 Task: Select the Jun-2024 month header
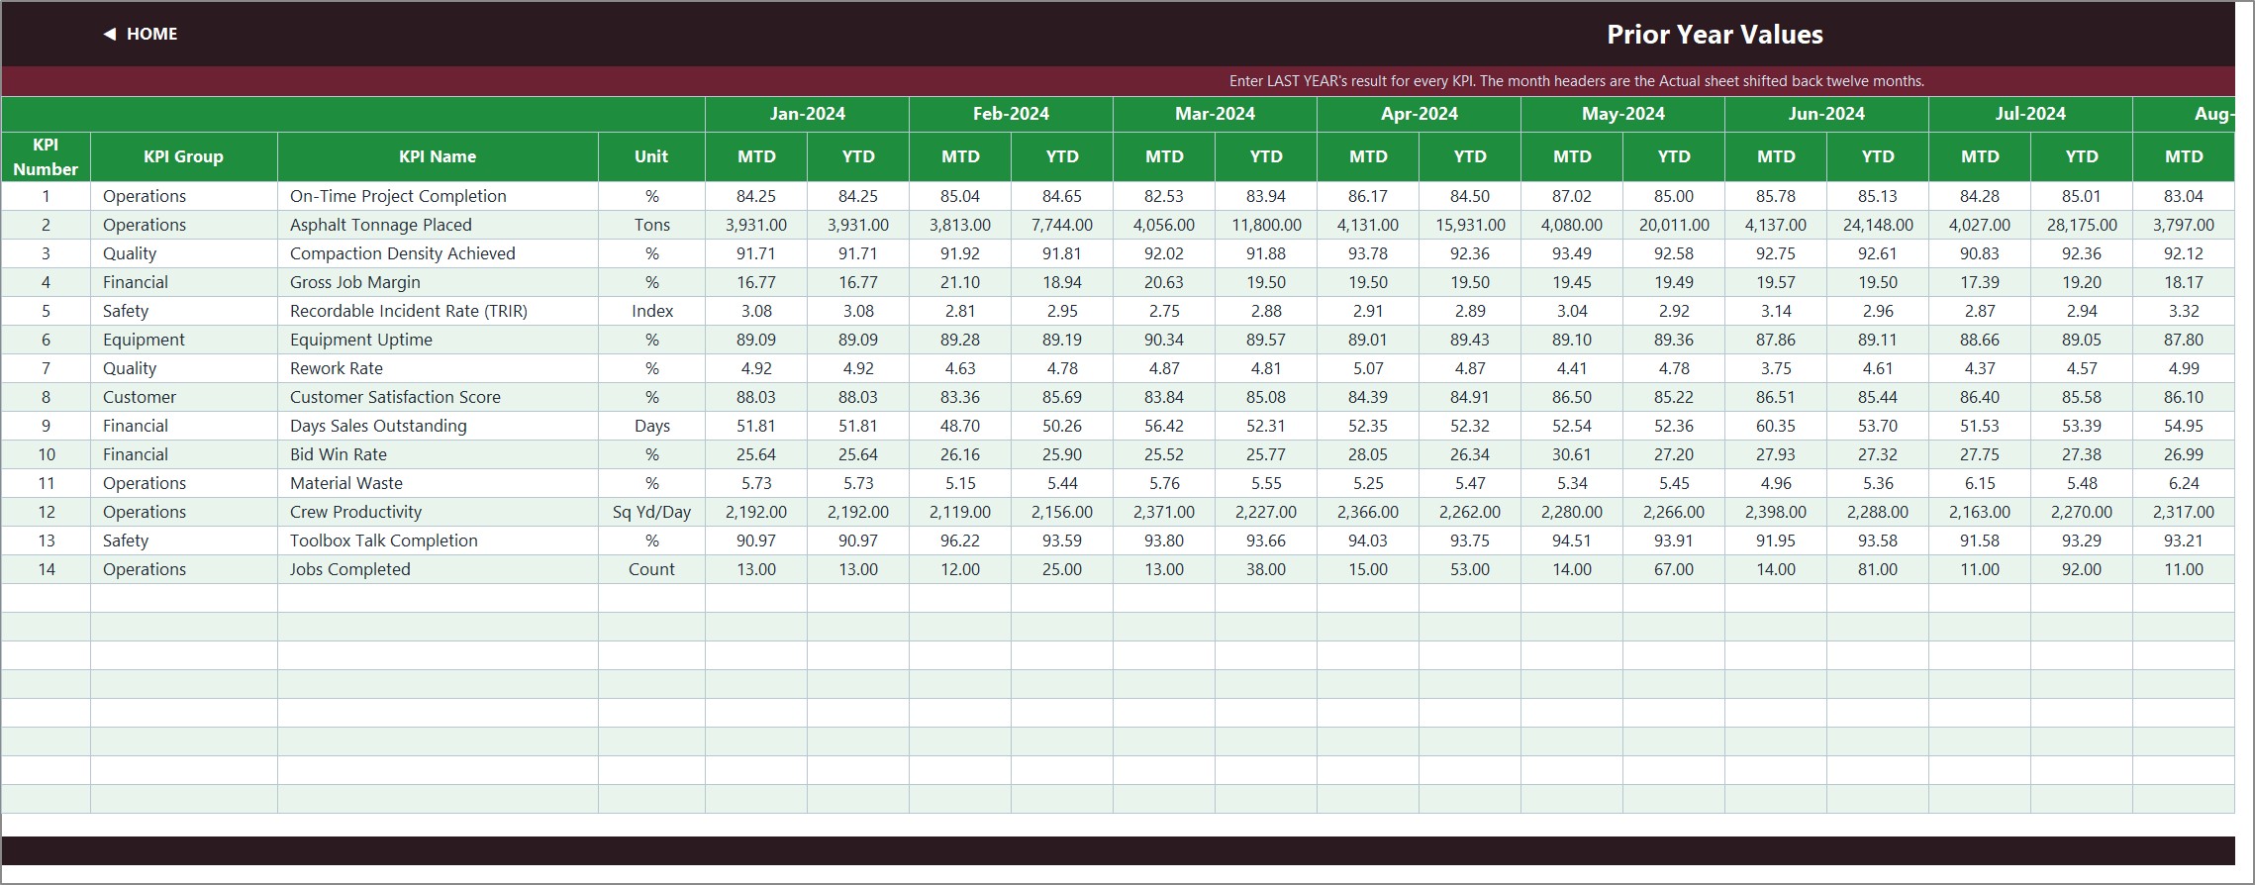tap(1826, 114)
